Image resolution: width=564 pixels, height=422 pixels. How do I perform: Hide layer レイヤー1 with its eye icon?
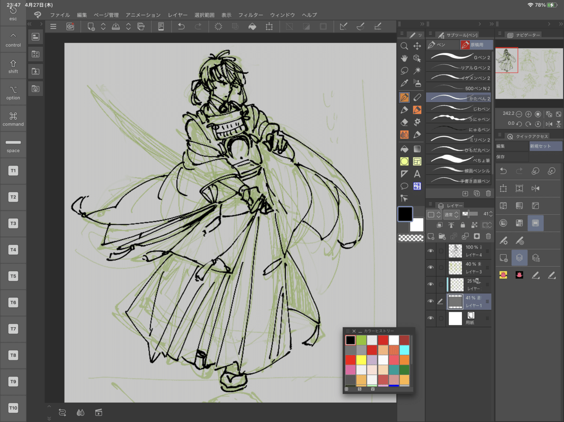[430, 301]
